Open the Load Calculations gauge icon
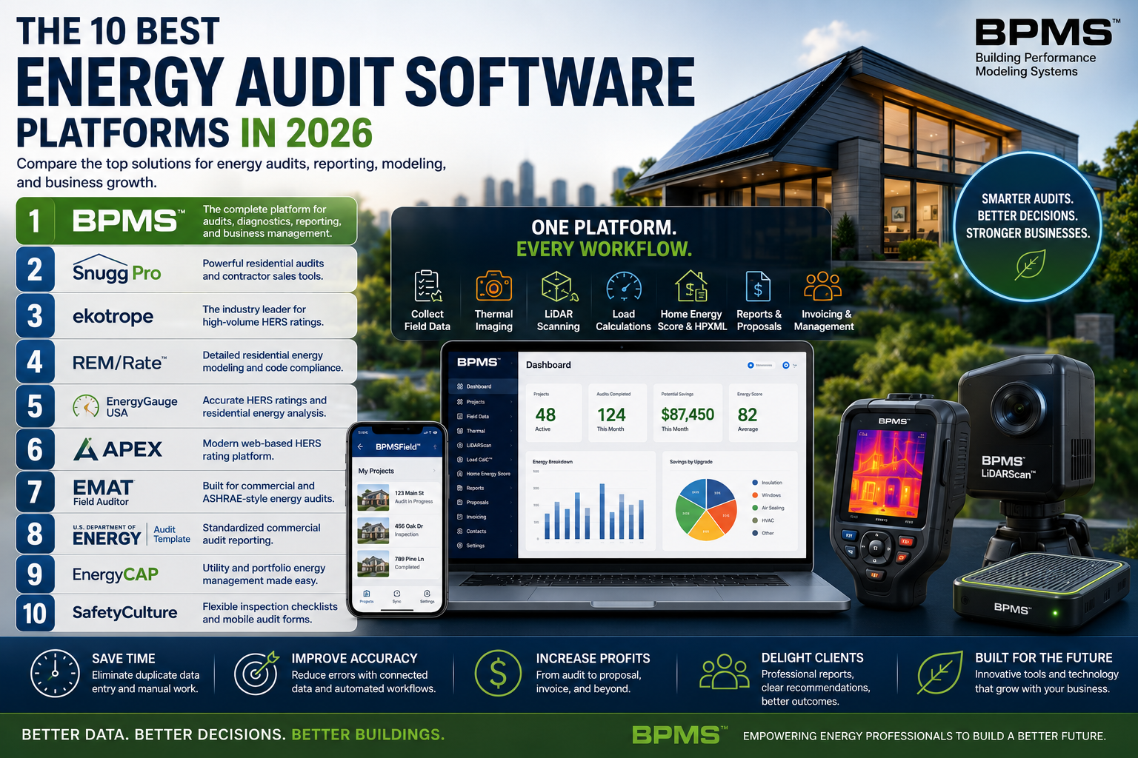 [x=624, y=287]
